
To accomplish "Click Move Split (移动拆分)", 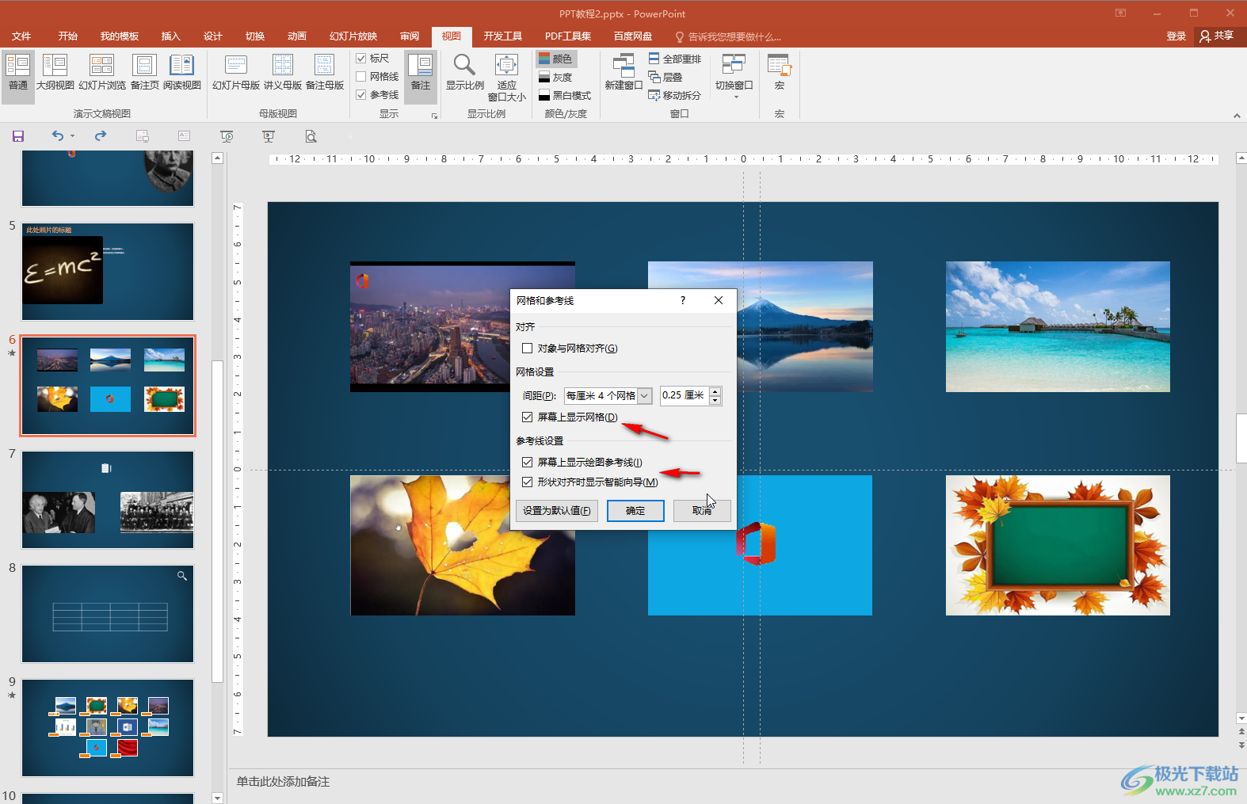I will pyautogui.click(x=675, y=95).
